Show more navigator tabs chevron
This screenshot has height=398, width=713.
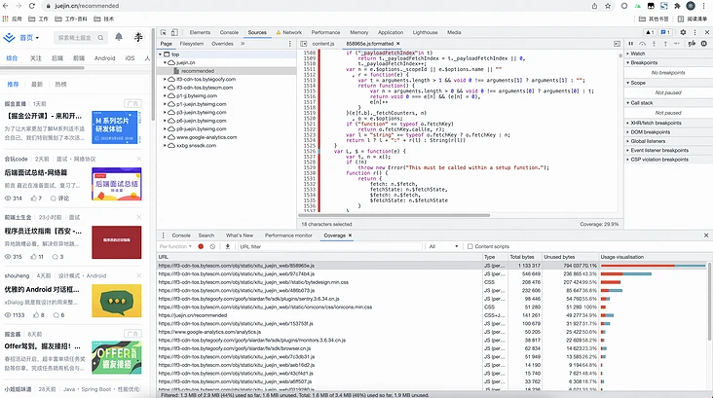[x=243, y=44]
